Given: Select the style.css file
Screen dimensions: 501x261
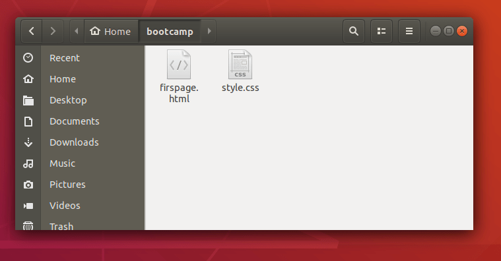Looking at the screenshot, I should (240, 71).
